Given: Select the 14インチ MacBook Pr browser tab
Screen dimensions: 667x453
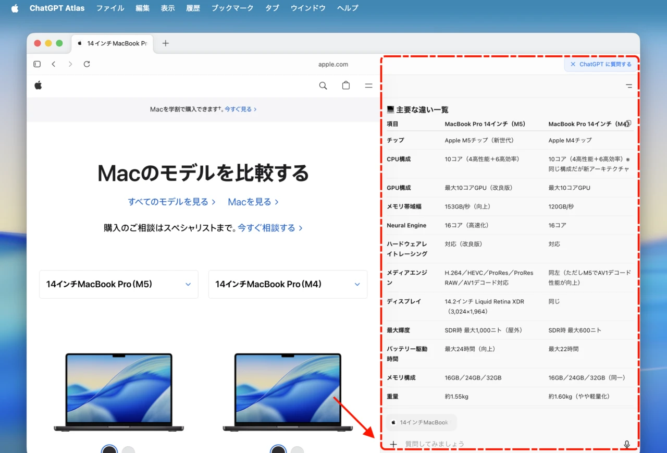Looking at the screenshot, I should point(112,43).
